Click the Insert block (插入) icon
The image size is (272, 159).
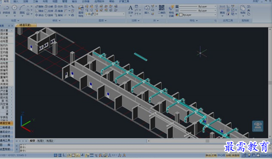tap(147, 10)
